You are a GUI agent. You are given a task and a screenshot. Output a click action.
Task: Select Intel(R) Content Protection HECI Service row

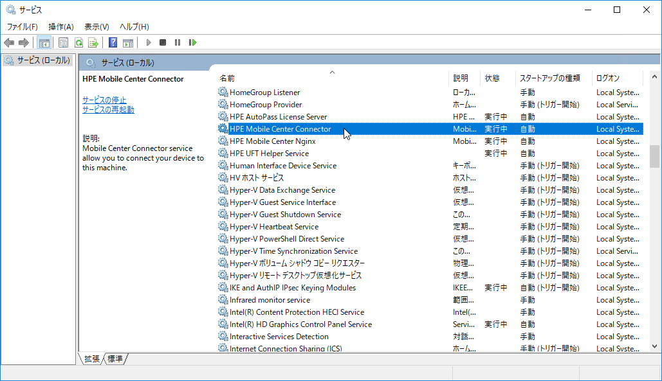point(430,312)
